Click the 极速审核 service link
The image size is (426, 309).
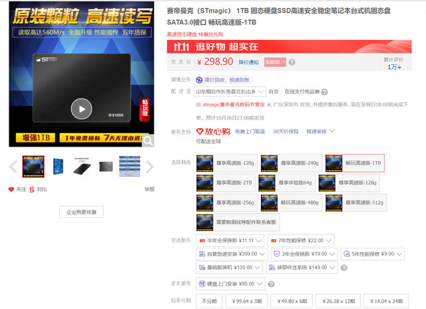coord(317,132)
